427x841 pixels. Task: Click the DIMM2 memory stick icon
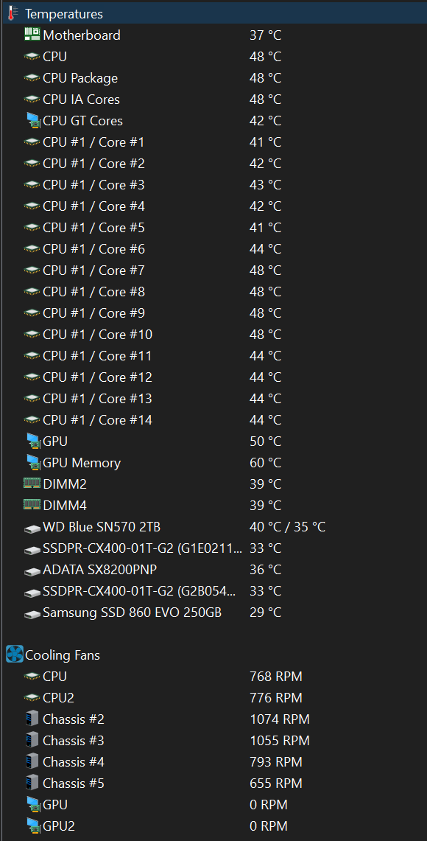32,484
